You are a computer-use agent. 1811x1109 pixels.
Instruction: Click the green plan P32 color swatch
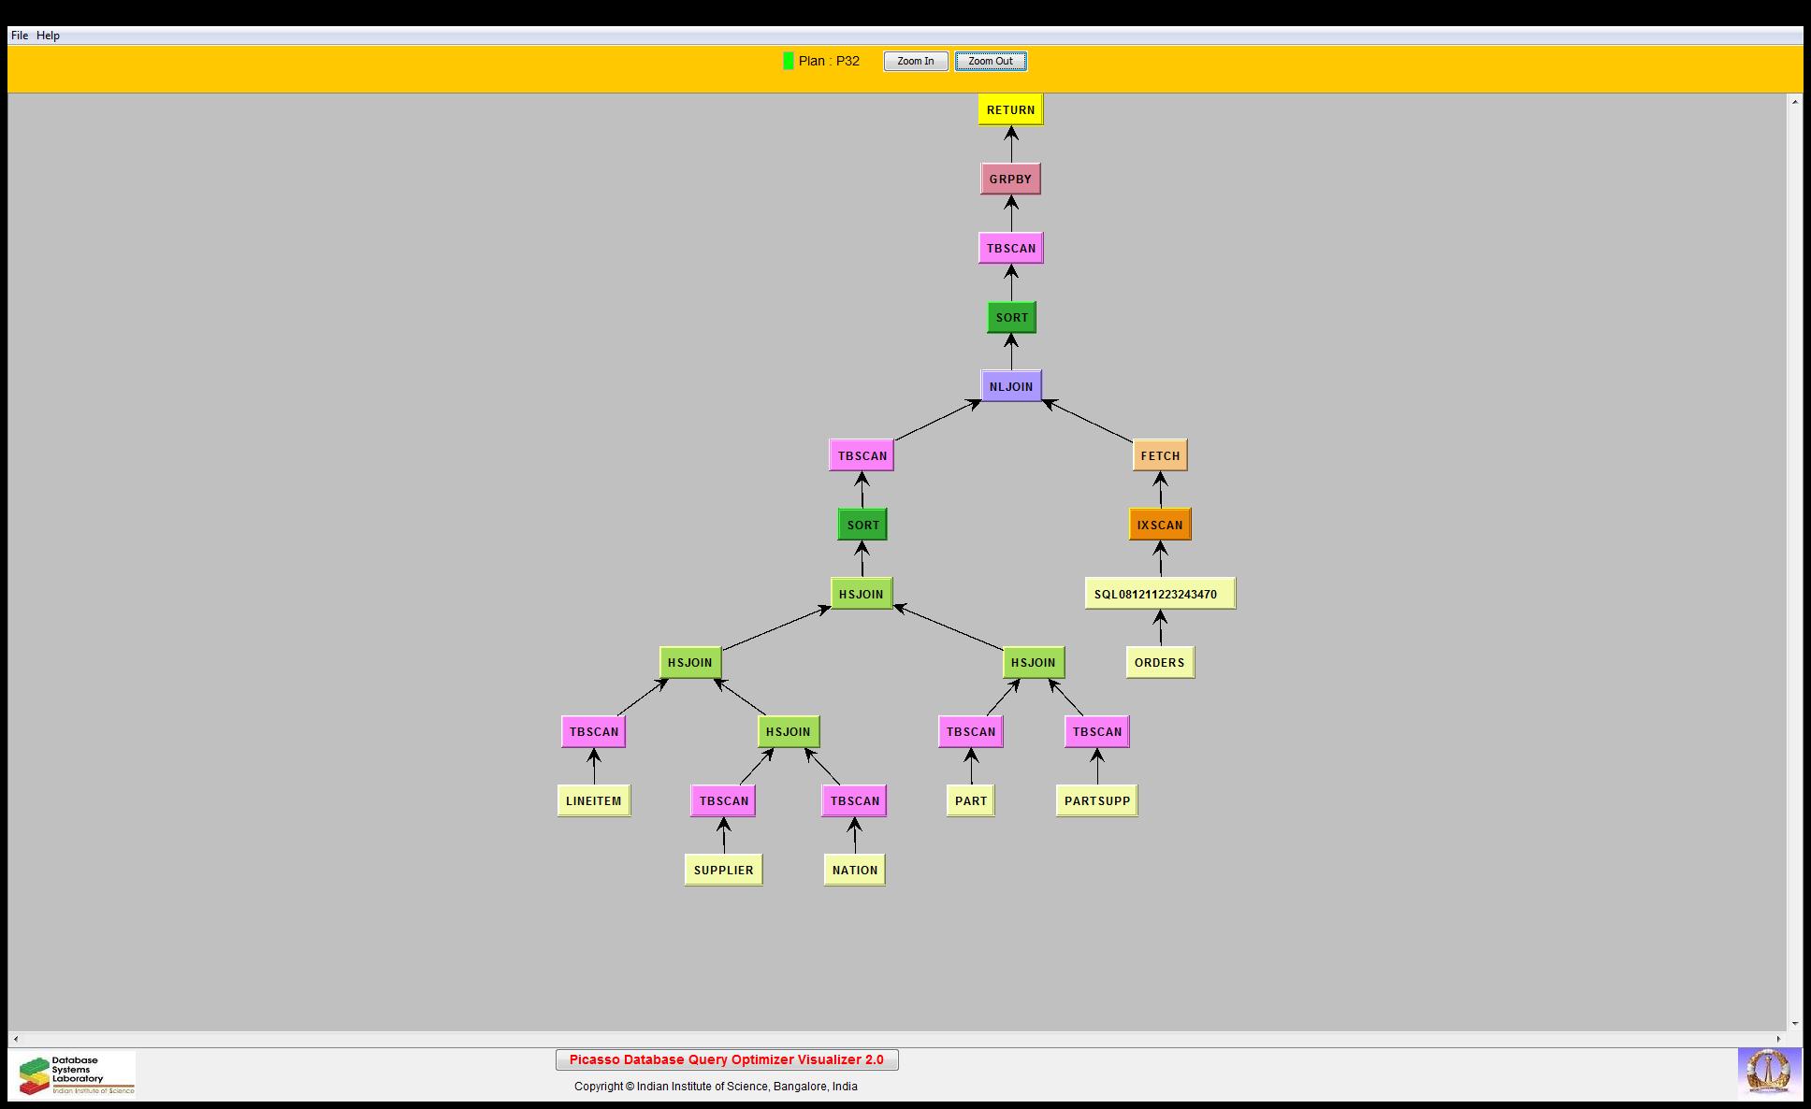pyautogui.click(x=789, y=61)
